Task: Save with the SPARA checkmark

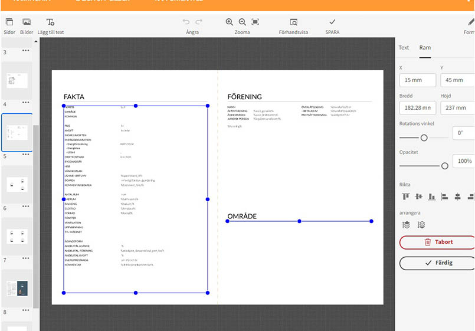Action: 332,26
